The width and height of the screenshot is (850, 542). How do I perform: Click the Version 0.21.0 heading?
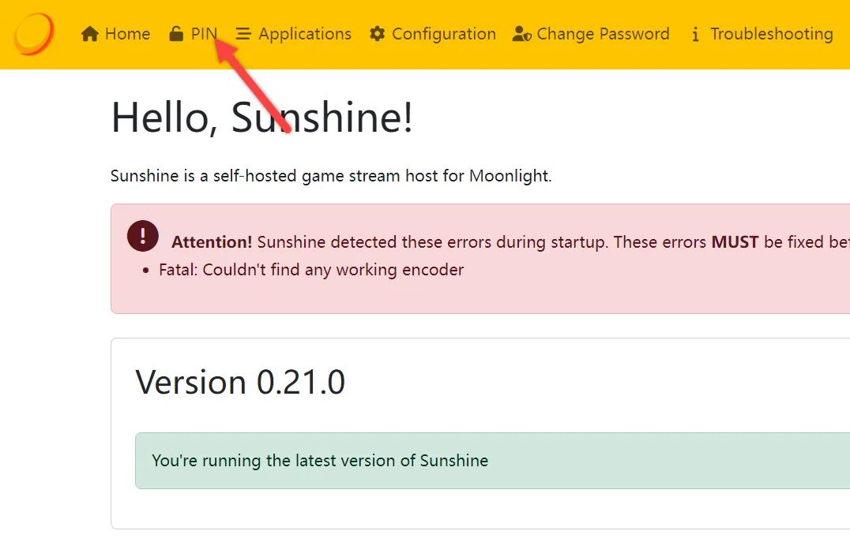(x=240, y=382)
